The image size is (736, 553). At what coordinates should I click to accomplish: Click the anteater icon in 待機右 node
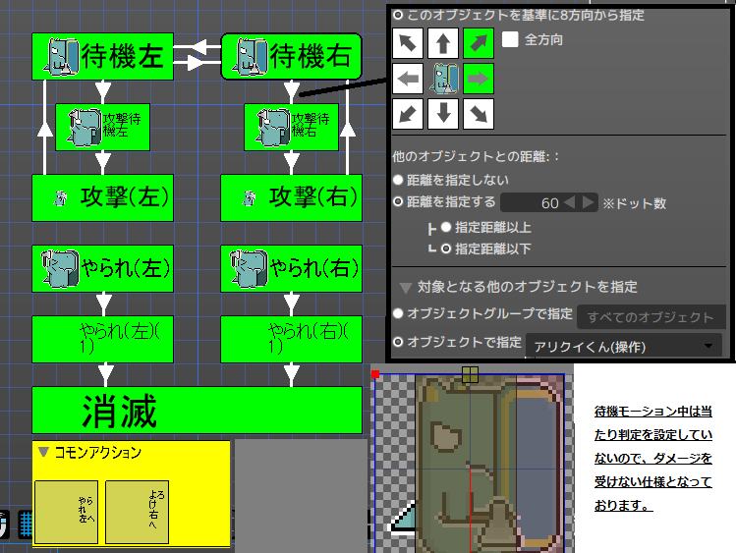click(x=250, y=57)
